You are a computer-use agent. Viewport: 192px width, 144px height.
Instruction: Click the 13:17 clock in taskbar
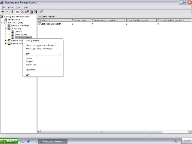[x=187, y=141]
